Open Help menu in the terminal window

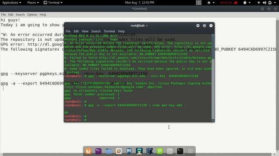[x=121, y=31]
